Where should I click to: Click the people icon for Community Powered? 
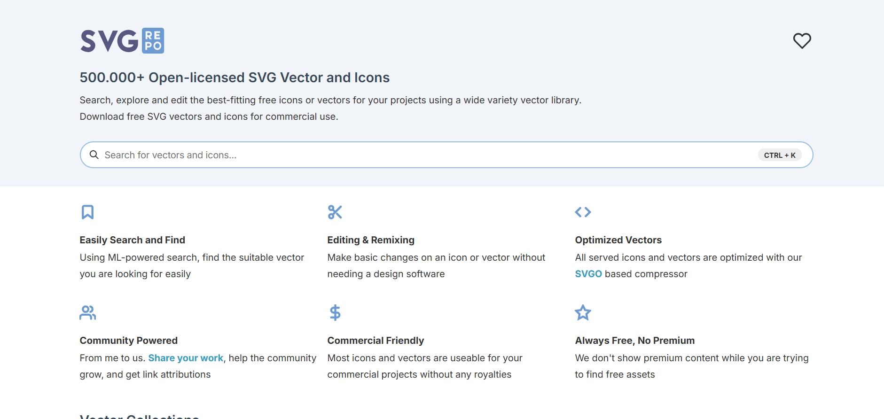coord(87,313)
